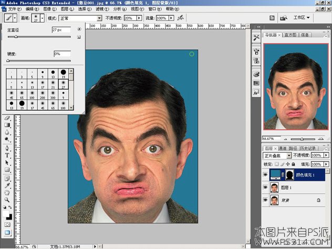Switch to the 直方图 panel tab
Viewport: 332px width, 249px height.
click(289, 35)
